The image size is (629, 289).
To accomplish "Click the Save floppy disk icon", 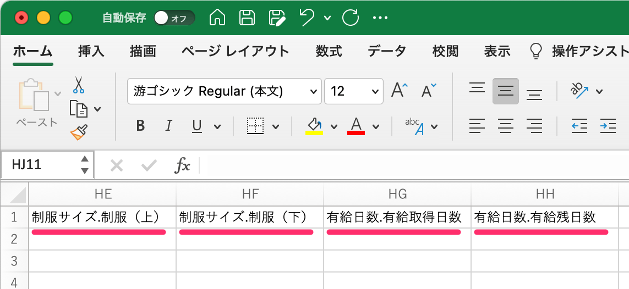I will [247, 18].
